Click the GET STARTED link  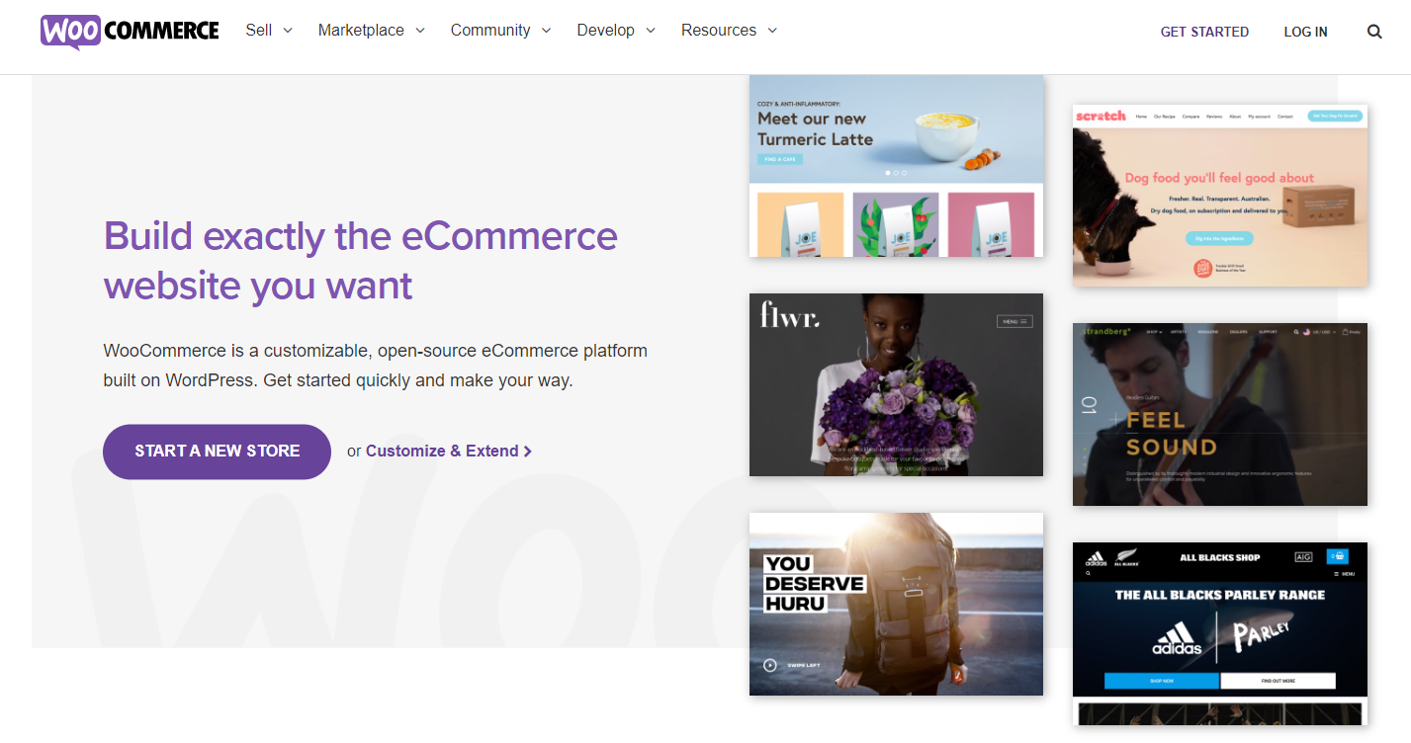(x=1204, y=32)
